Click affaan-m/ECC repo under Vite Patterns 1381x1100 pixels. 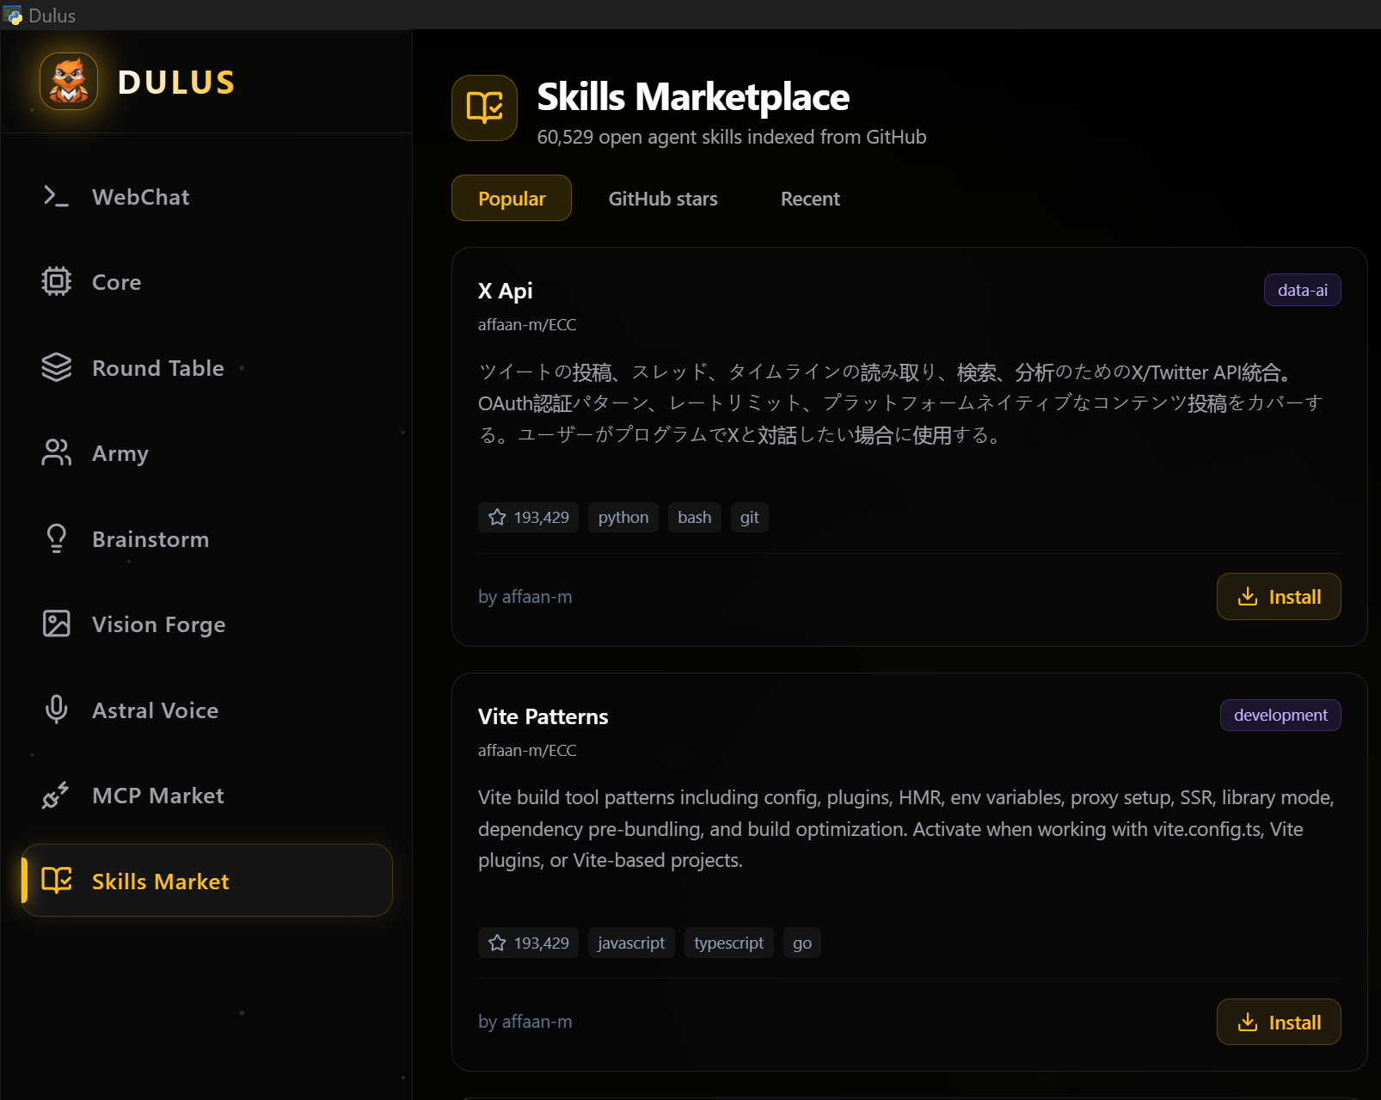[527, 751]
